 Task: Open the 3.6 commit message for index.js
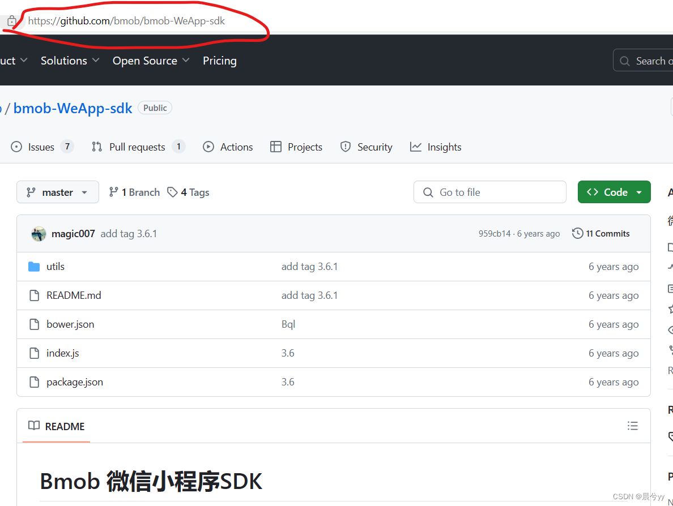[288, 353]
